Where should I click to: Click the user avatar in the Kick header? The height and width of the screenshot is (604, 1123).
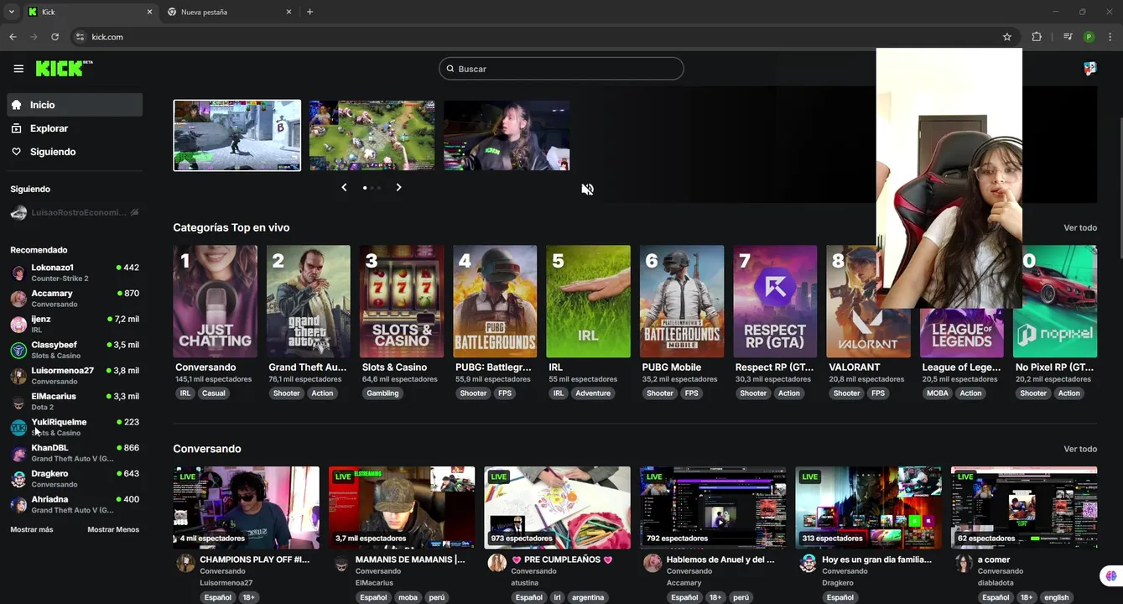coord(1089,69)
